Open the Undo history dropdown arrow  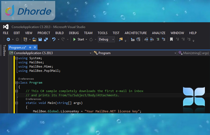click(x=58, y=40)
